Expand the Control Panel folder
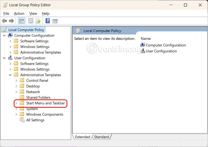208x147 pixels. (x=16, y=81)
